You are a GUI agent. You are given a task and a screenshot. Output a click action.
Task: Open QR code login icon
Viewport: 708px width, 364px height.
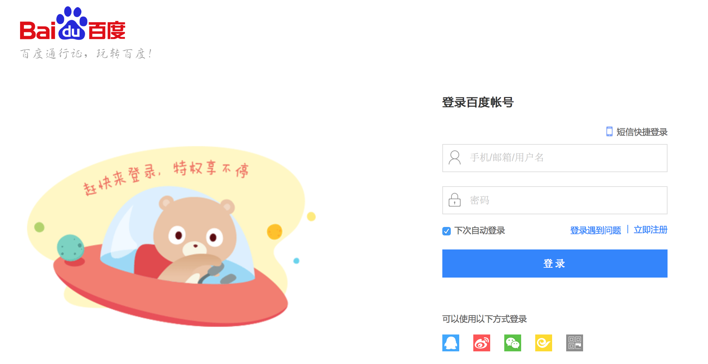(x=575, y=343)
